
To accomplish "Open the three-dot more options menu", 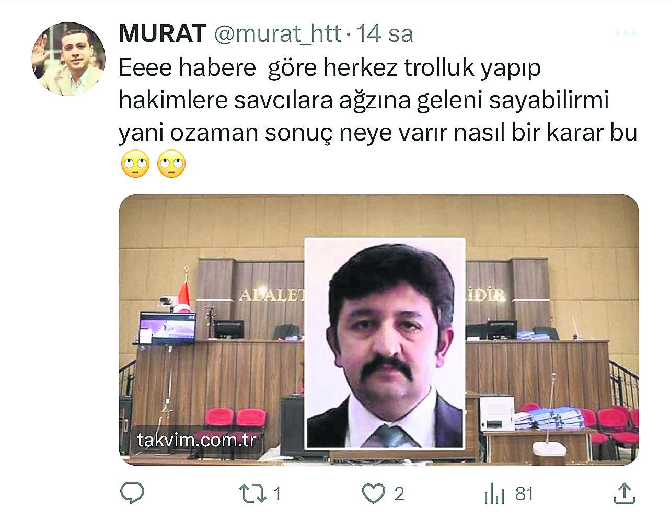I will 625,33.
